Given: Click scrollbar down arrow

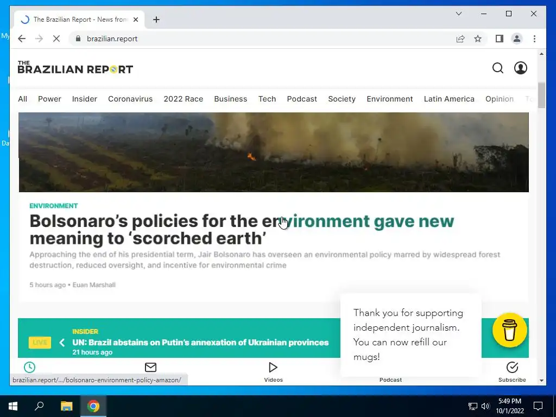Looking at the screenshot, I should coord(541,381).
